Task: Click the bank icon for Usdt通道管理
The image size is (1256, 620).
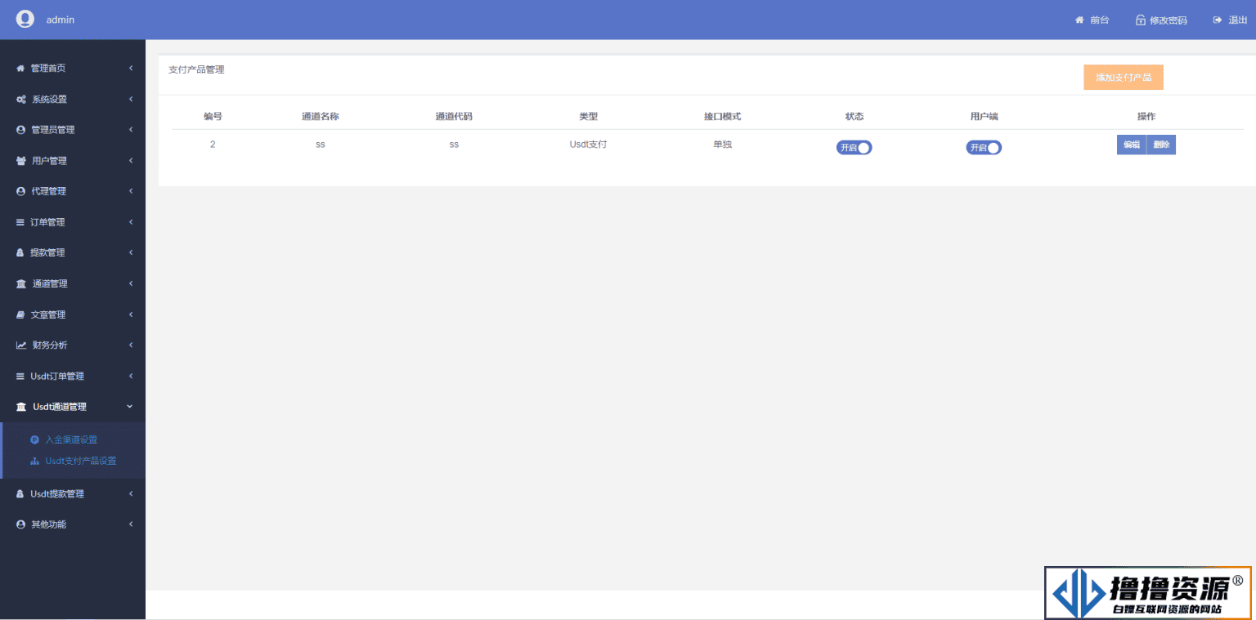Action: click(21, 407)
